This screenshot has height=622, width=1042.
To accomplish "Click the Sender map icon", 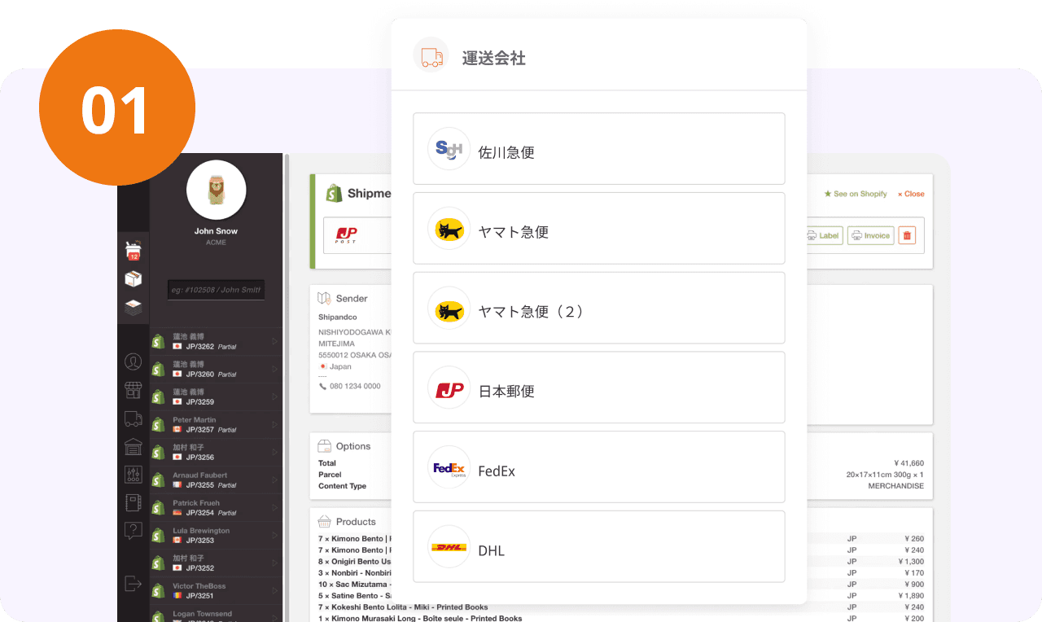I will [x=325, y=298].
